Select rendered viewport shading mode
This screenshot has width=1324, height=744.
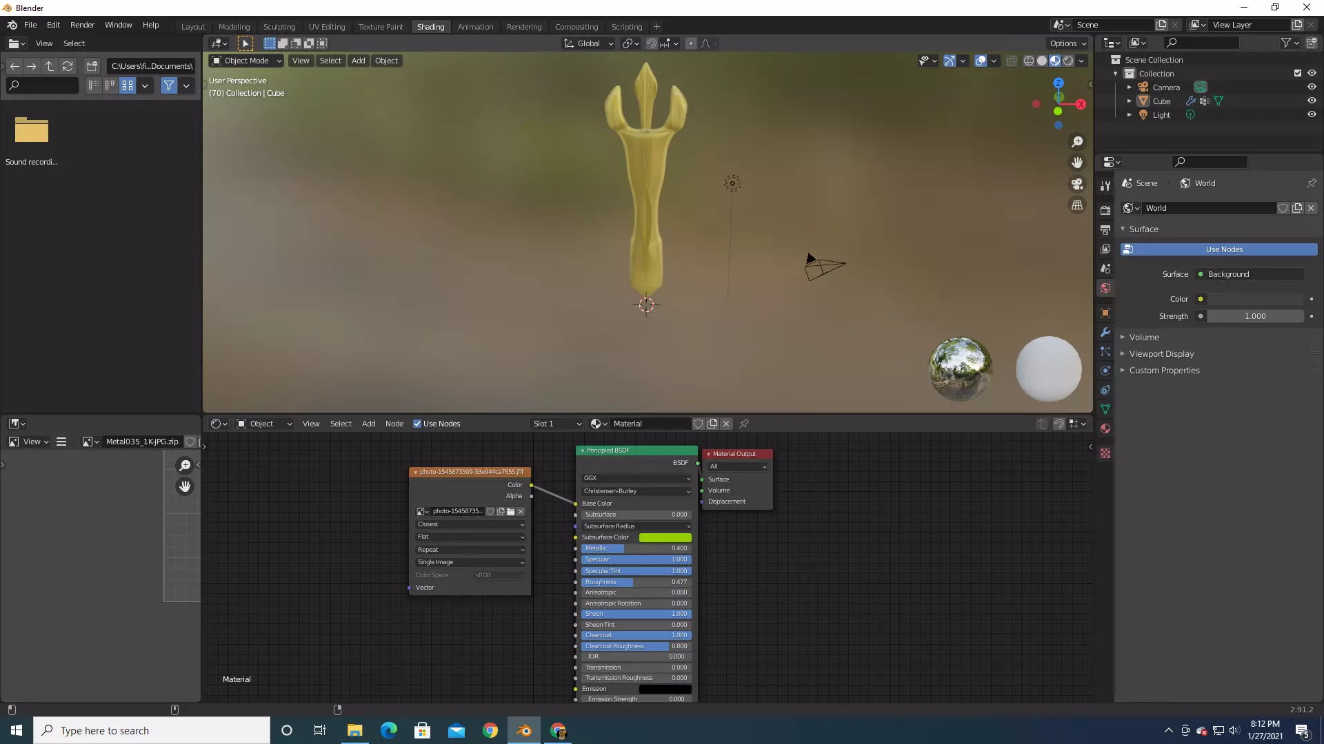[1068, 61]
